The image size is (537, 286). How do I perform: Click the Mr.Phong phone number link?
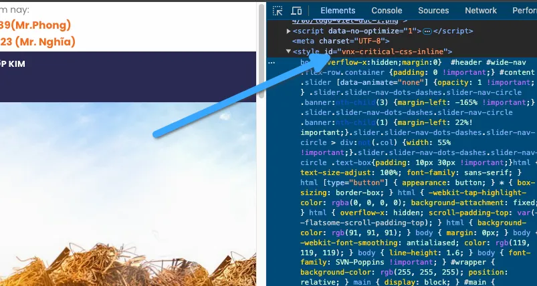coord(35,25)
